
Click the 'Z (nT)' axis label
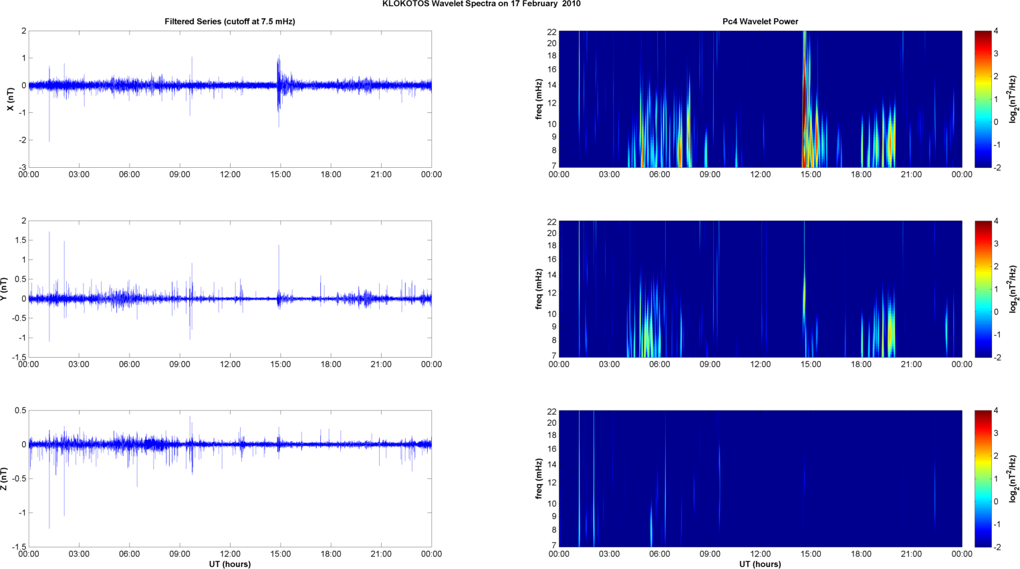(4, 479)
